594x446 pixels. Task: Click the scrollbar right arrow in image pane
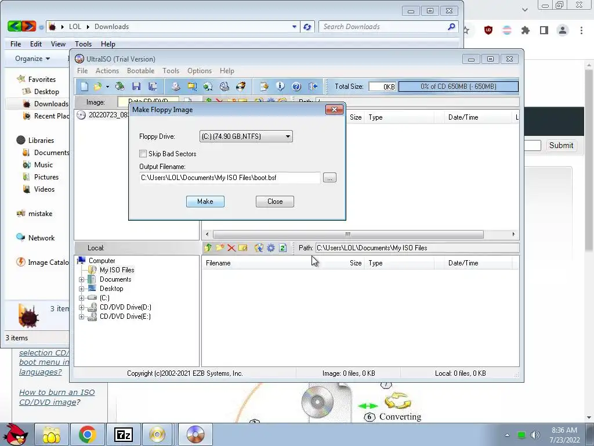[513, 234]
